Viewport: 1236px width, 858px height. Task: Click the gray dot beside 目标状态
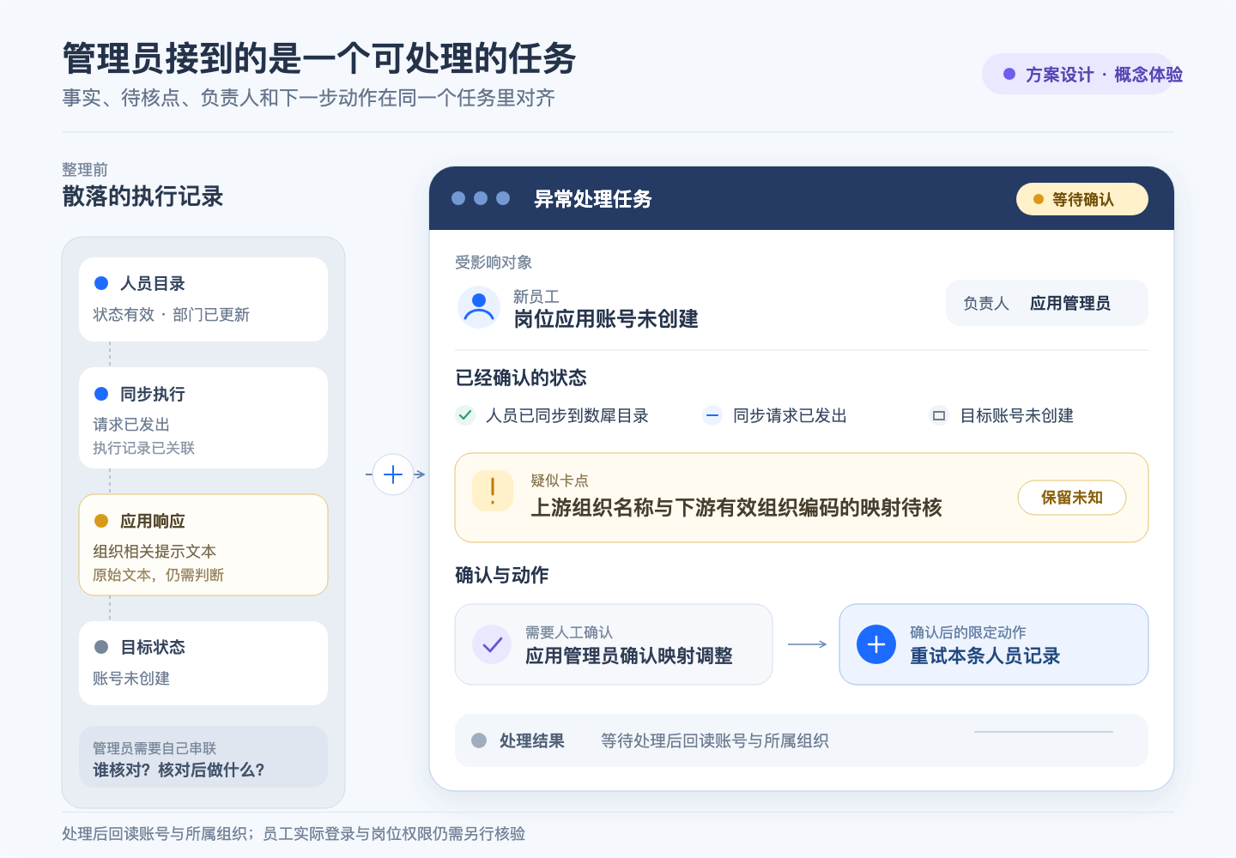pos(101,647)
